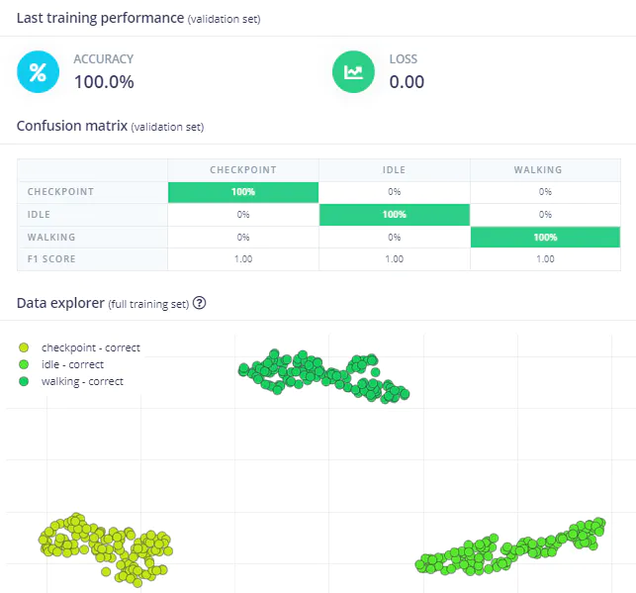The image size is (636, 593).
Task: Click the IDLE column header
Action: [395, 169]
